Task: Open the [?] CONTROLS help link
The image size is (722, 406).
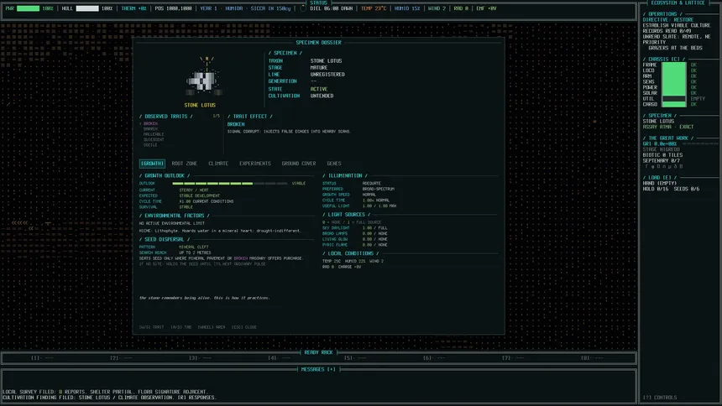Action: coord(660,398)
